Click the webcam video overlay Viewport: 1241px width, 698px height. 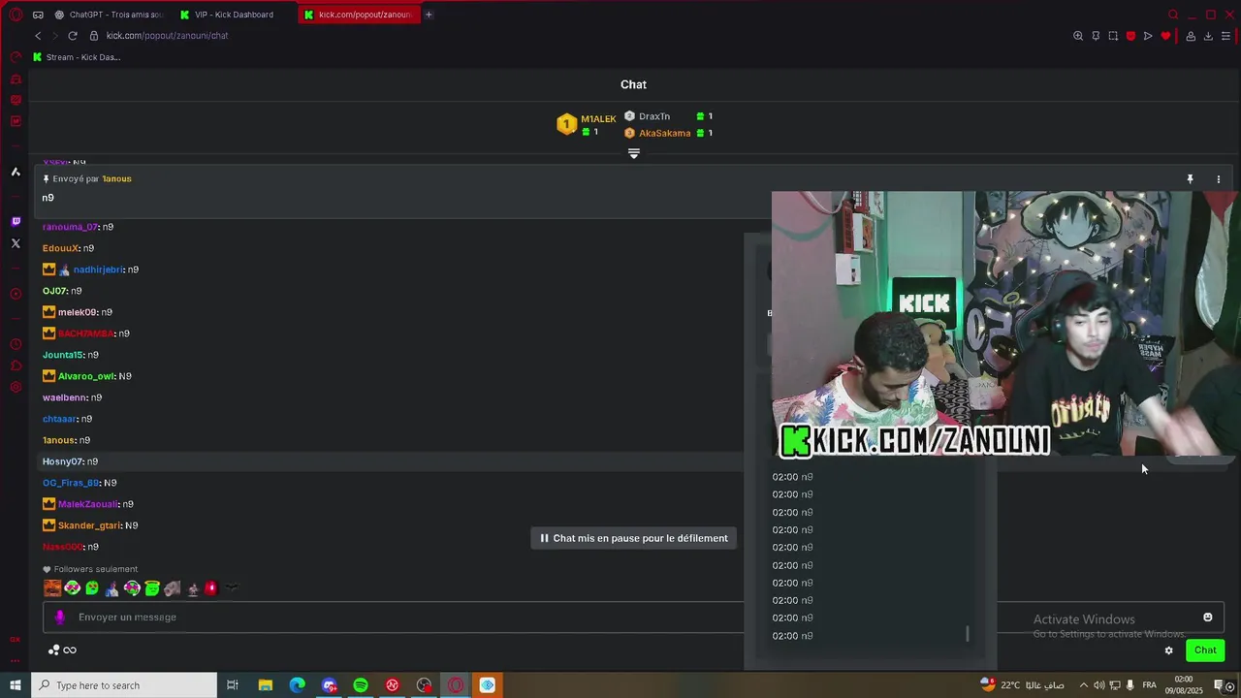click(1005, 324)
